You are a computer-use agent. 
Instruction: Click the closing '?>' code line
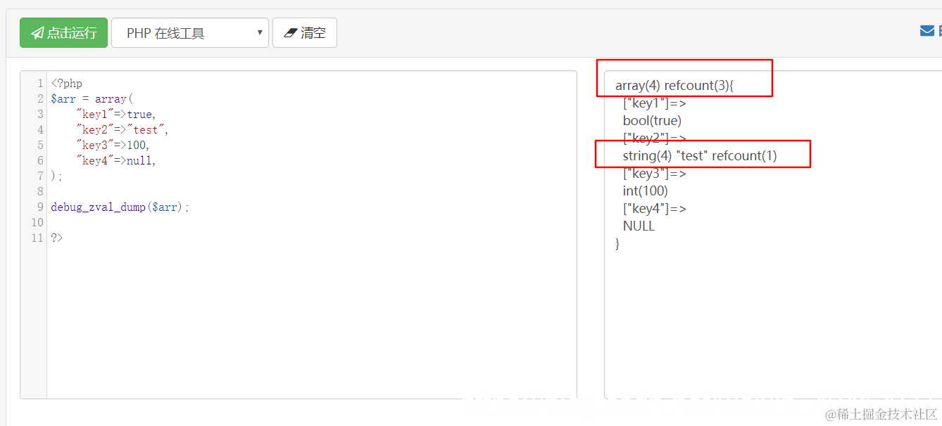[x=56, y=238]
